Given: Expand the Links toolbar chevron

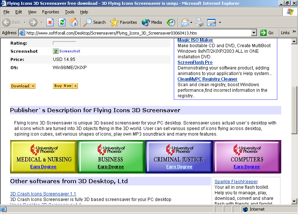Looking at the screenshot, I should pos(294,32).
